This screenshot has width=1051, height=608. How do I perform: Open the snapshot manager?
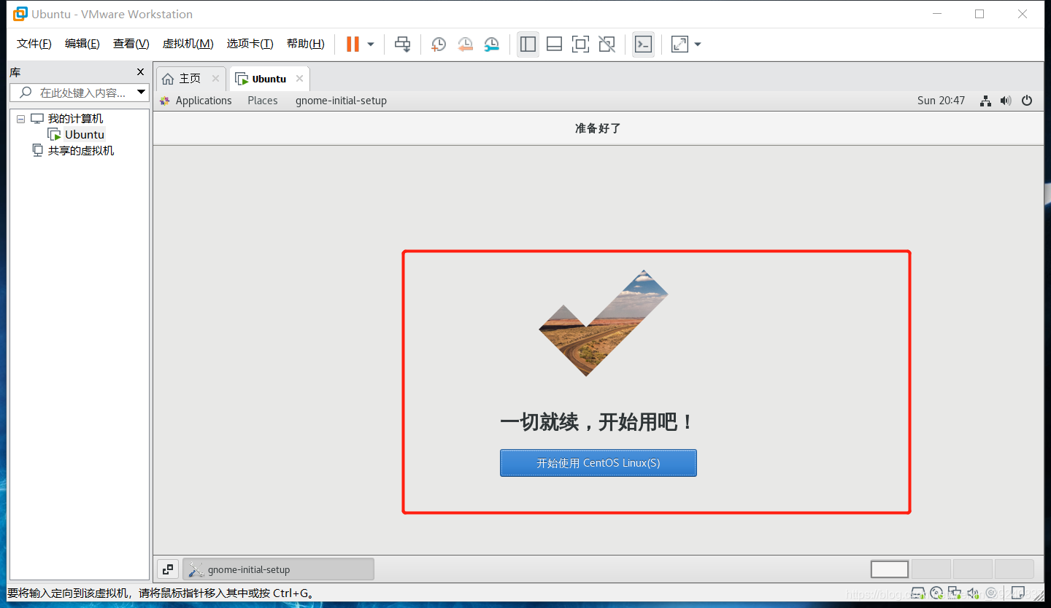point(492,44)
